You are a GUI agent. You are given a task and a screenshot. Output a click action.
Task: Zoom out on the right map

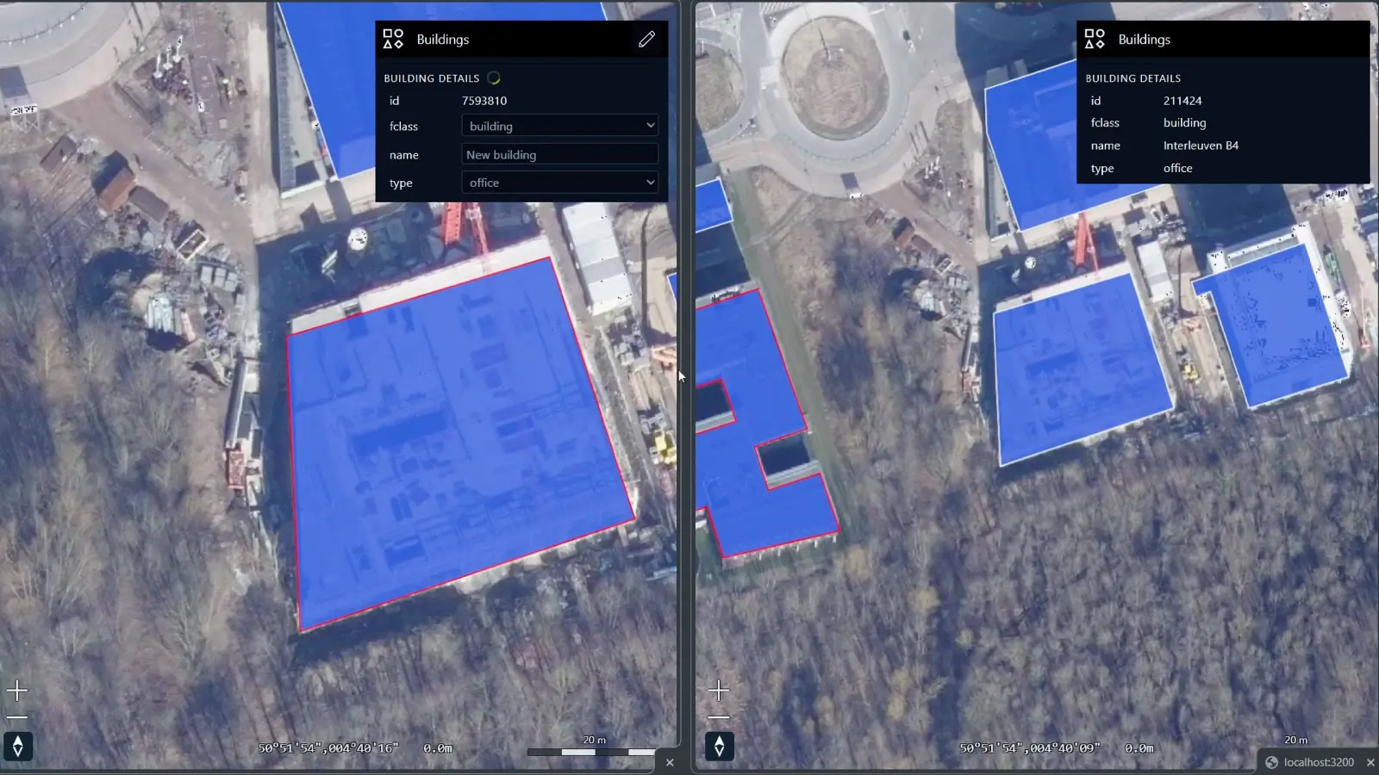[x=719, y=716]
